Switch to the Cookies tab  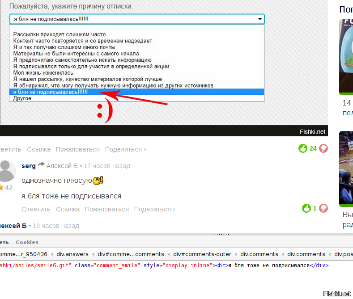(27, 242)
